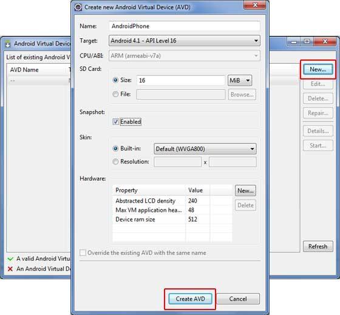The image size is (340, 315).
Task: Click the Browse button for SD file
Action: 242,95
